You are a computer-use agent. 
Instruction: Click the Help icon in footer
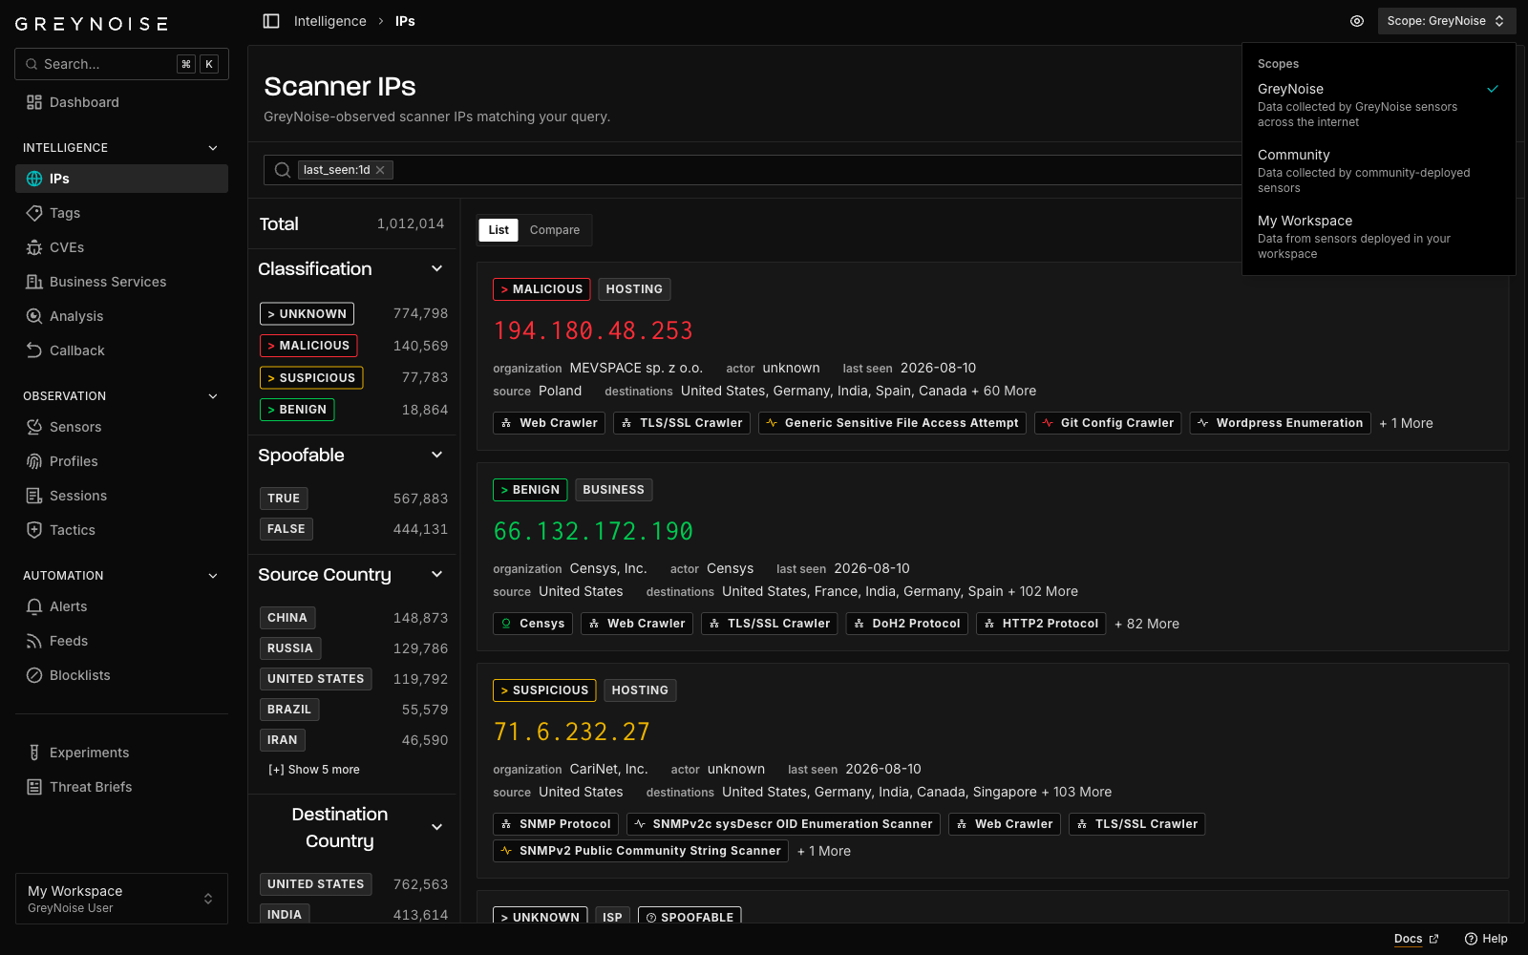1472,939
